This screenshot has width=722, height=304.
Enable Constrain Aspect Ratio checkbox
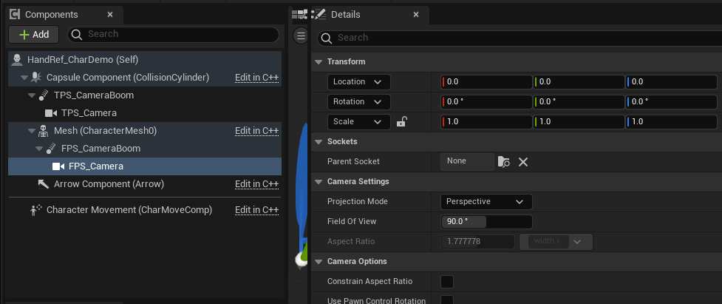click(x=447, y=281)
